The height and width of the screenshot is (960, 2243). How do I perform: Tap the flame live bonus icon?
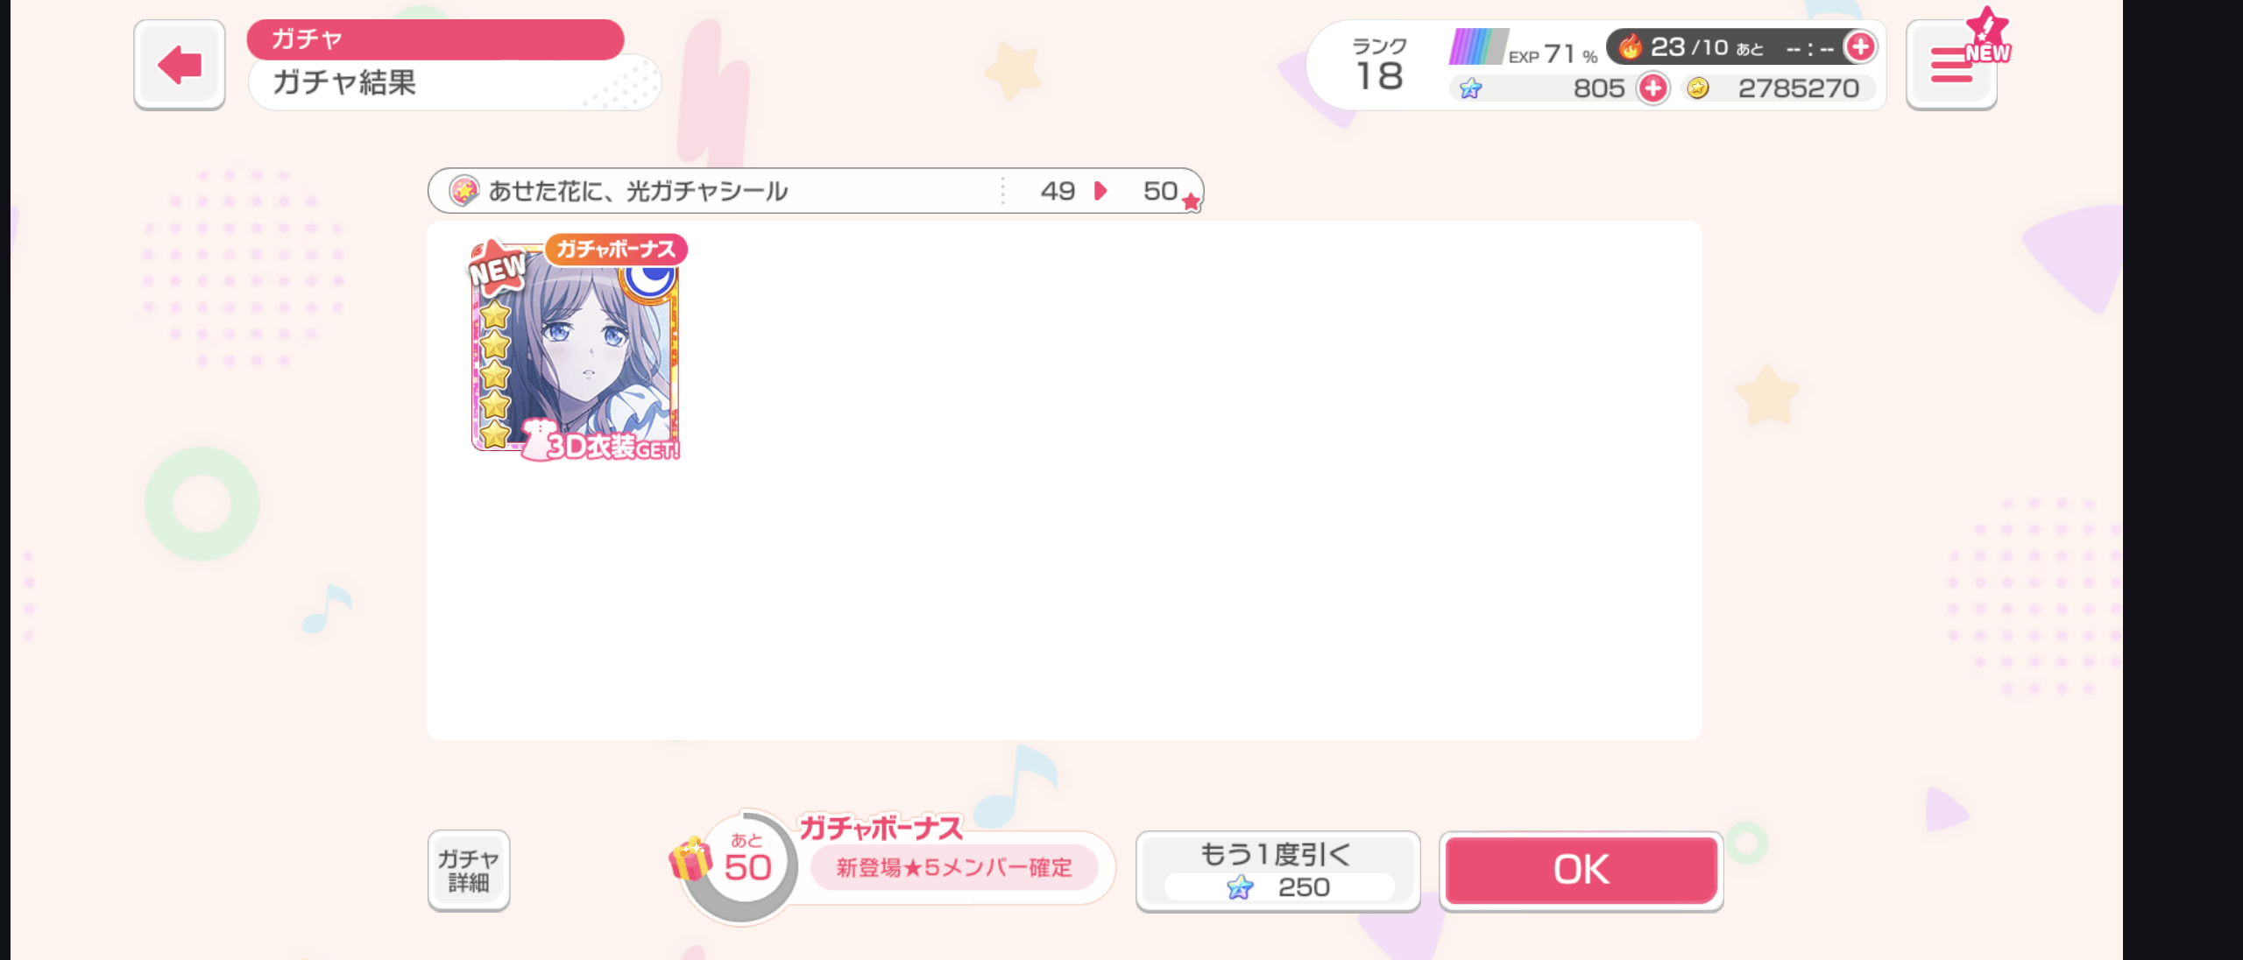click(1630, 46)
